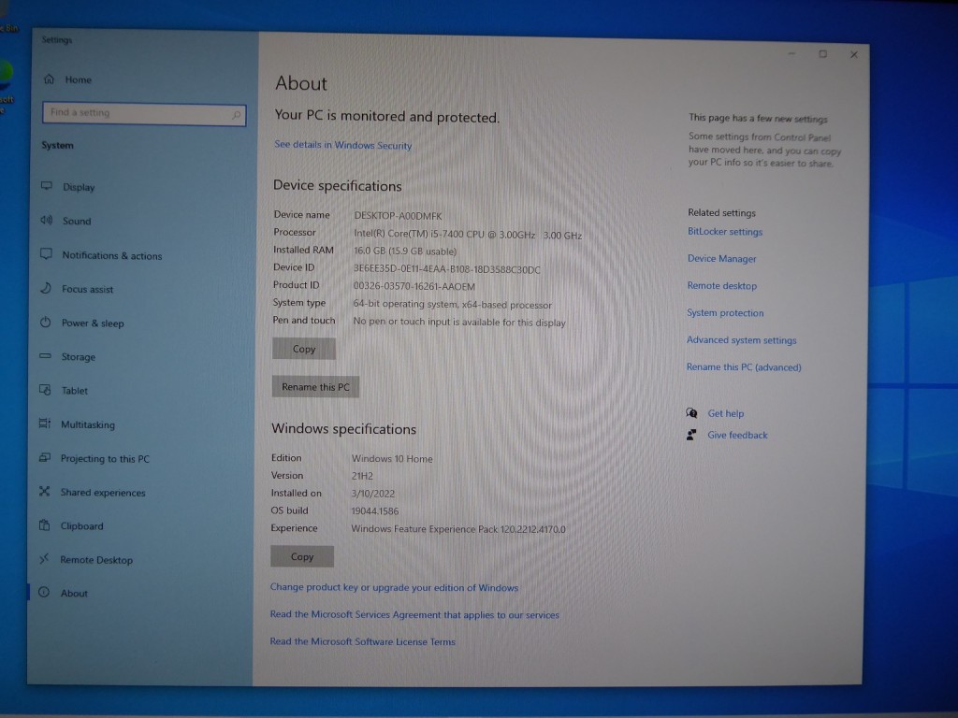
Task: Click the About info icon
Action: tap(43, 592)
